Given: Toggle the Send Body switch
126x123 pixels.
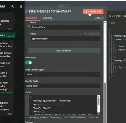Looking at the screenshot, I should (x=28, y=63).
